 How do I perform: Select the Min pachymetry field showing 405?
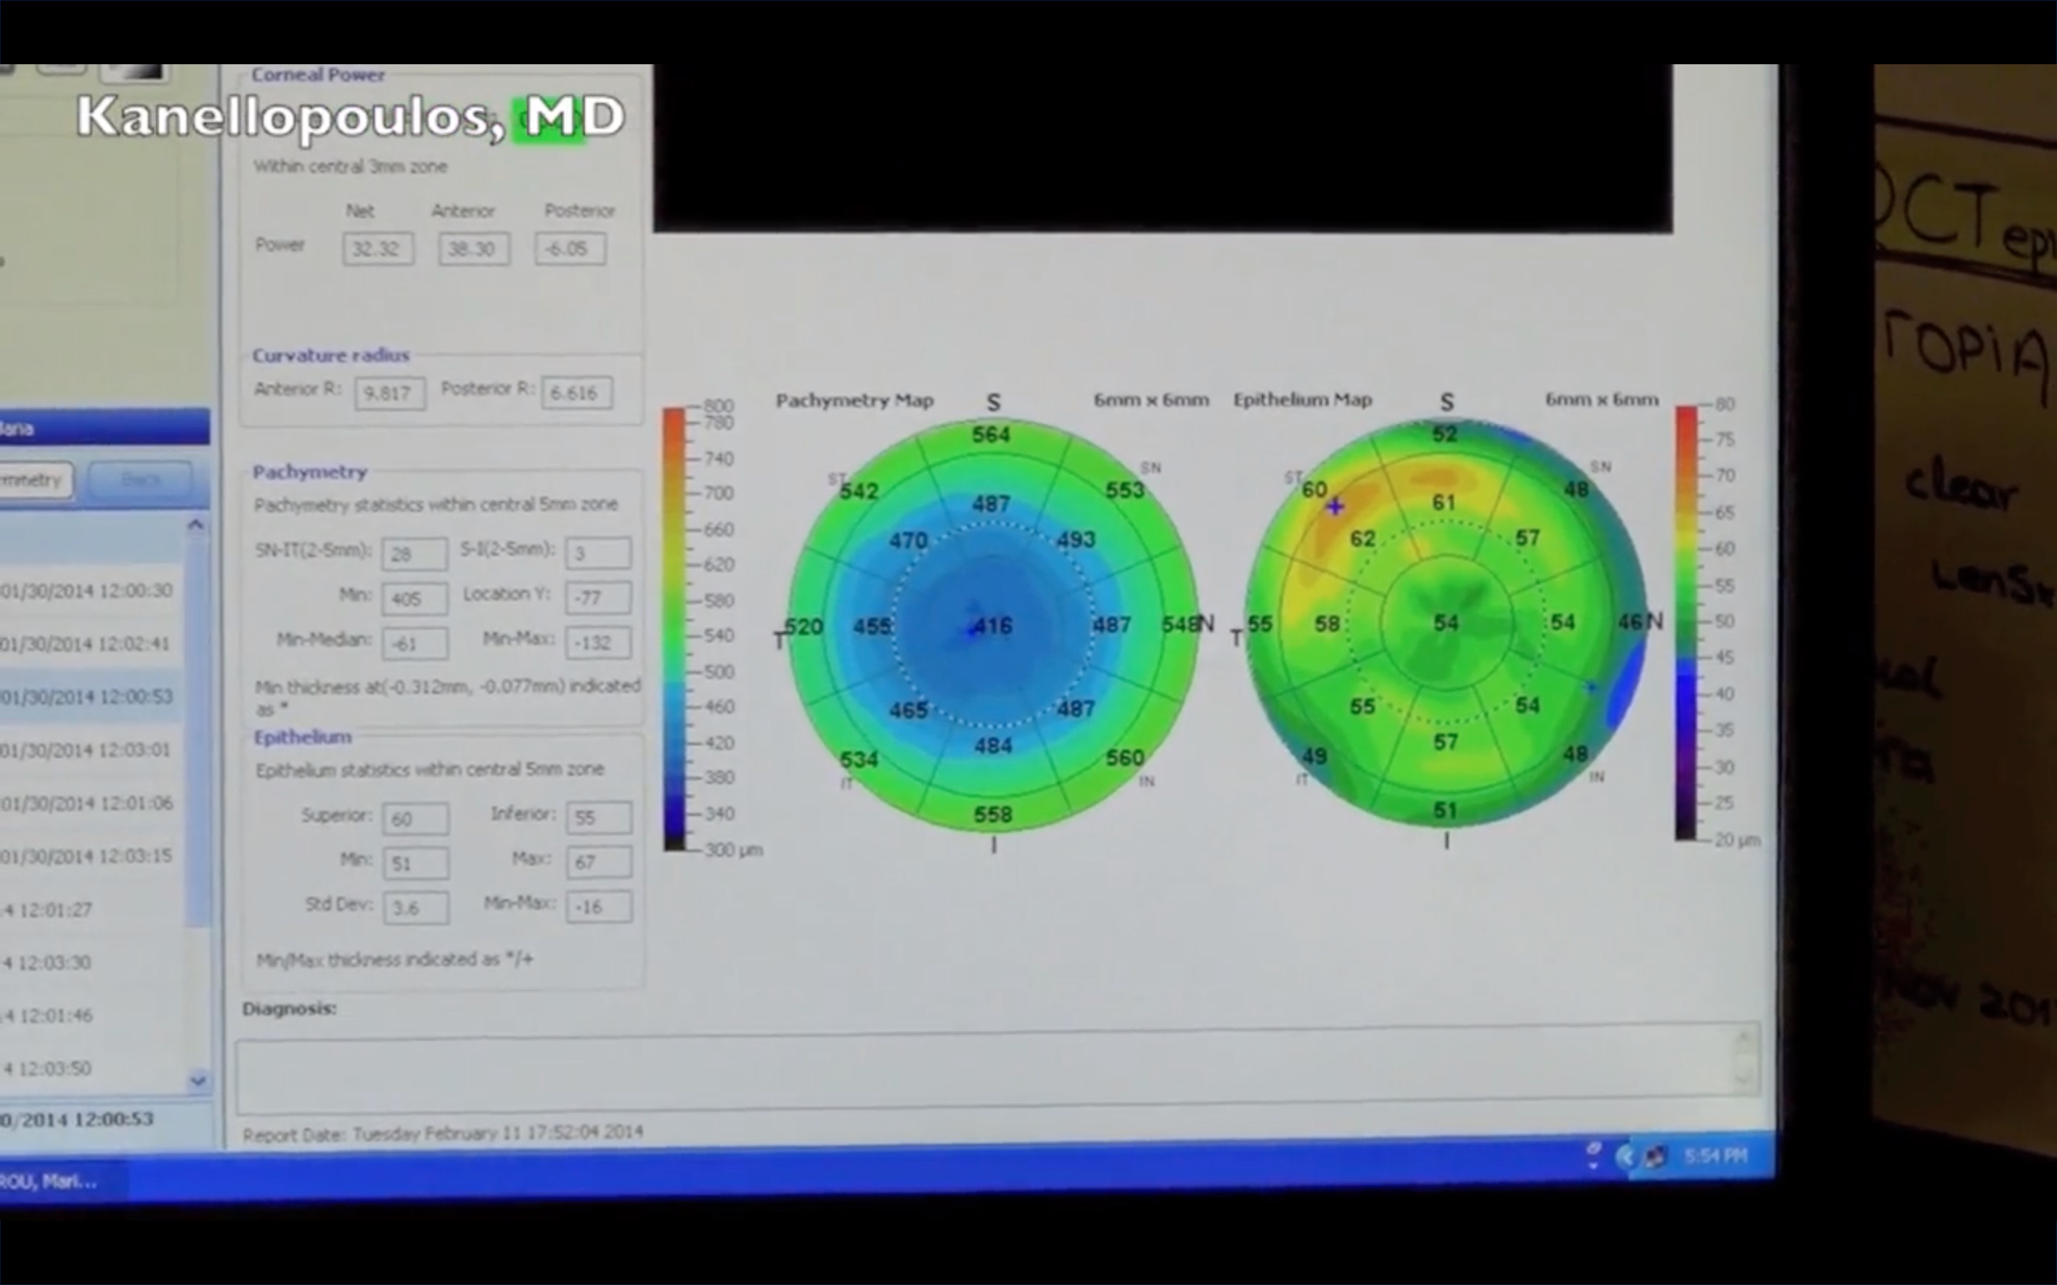[413, 598]
